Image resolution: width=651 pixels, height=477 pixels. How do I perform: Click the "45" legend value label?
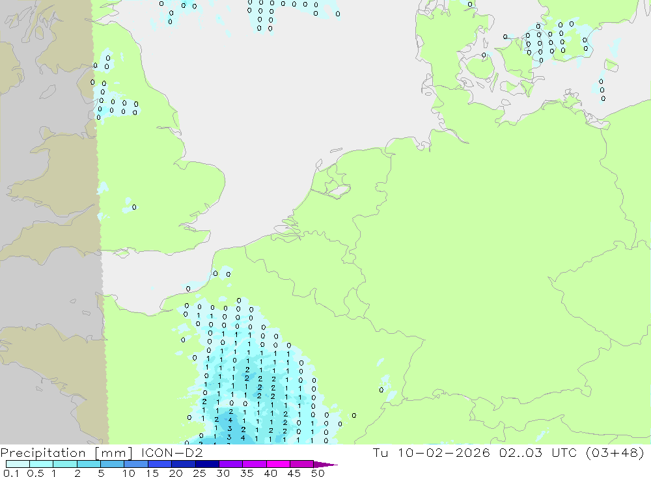[x=294, y=473]
